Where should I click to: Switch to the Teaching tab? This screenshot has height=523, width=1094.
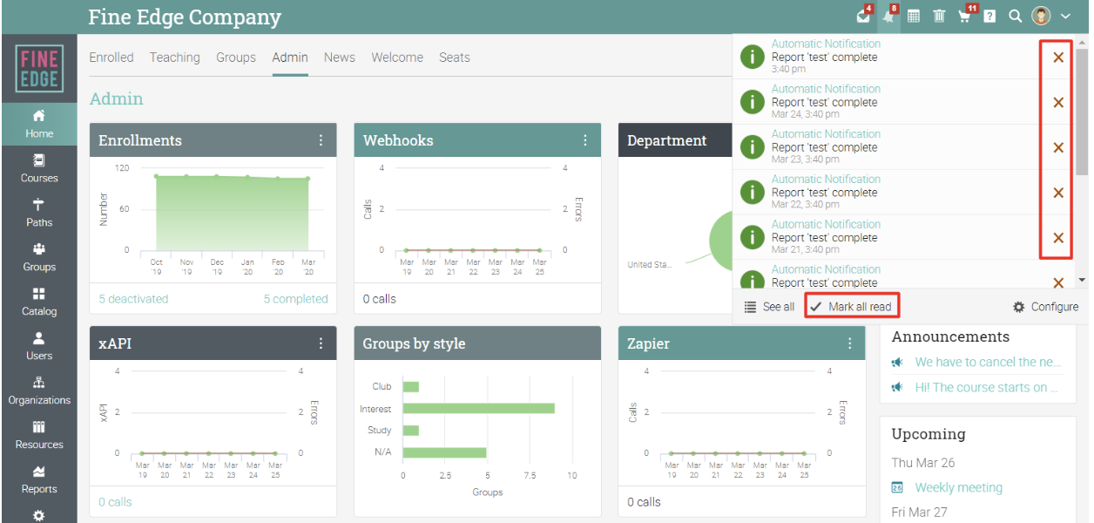pos(174,58)
